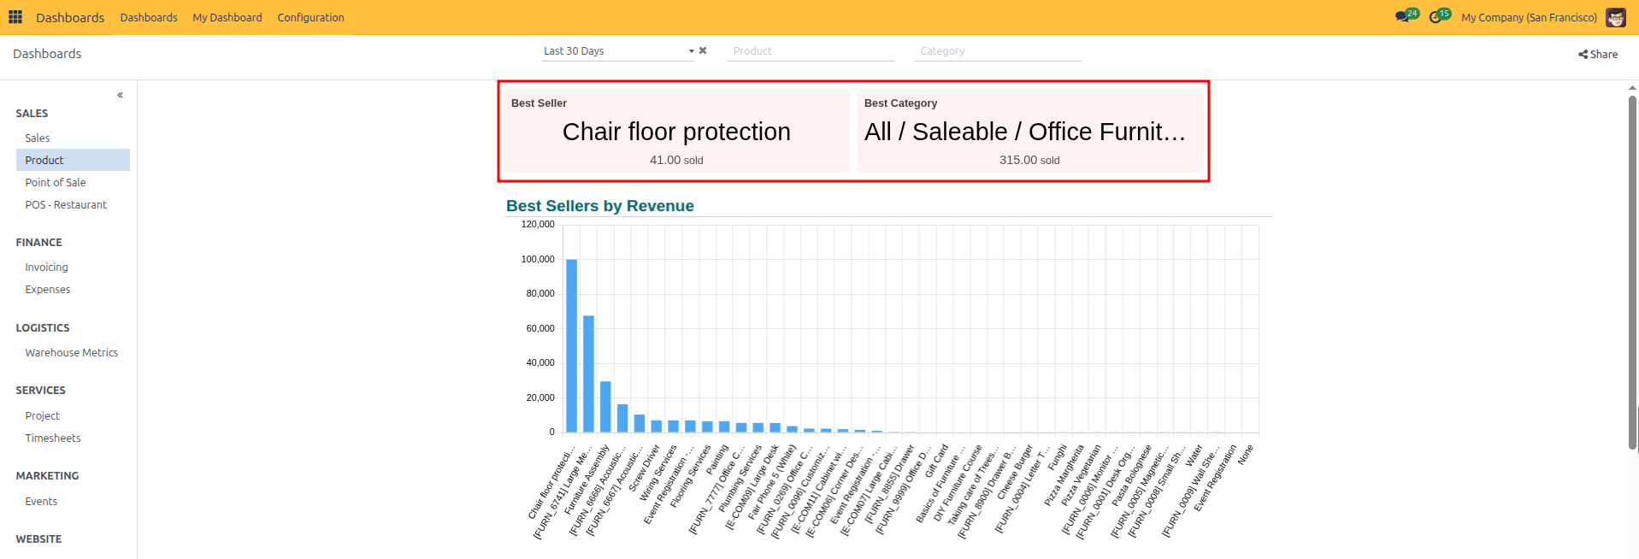Open My Dashboard menu
The width and height of the screenshot is (1639, 559).
(x=227, y=17)
